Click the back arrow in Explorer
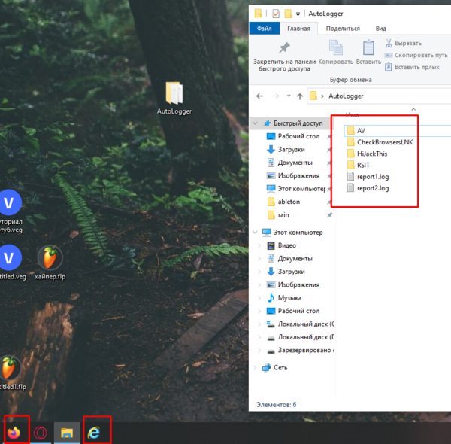 [260, 96]
